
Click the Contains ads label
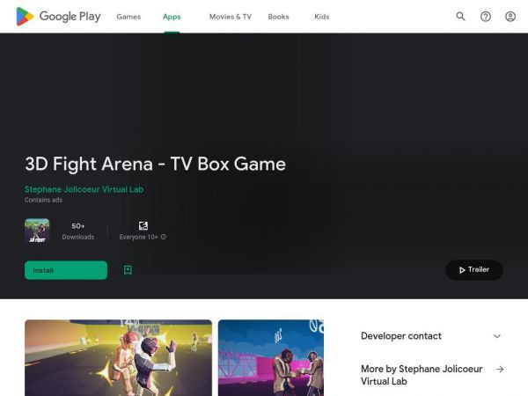pos(43,200)
